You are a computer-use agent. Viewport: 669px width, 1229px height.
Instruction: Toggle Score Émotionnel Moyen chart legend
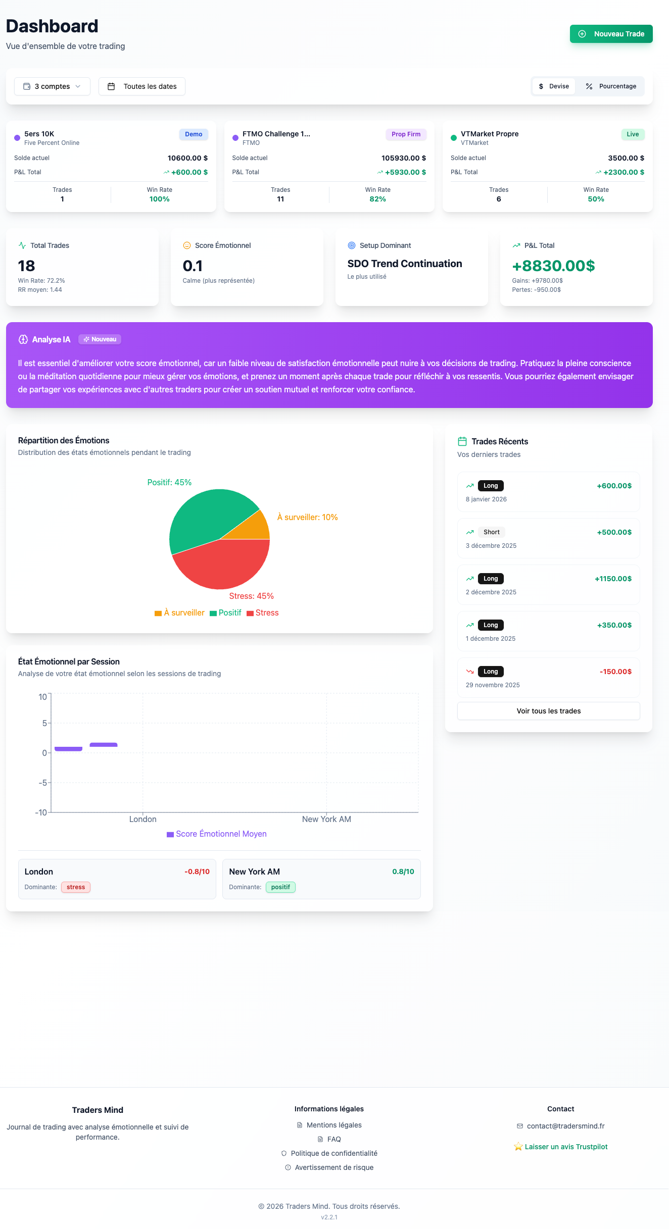click(x=217, y=834)
